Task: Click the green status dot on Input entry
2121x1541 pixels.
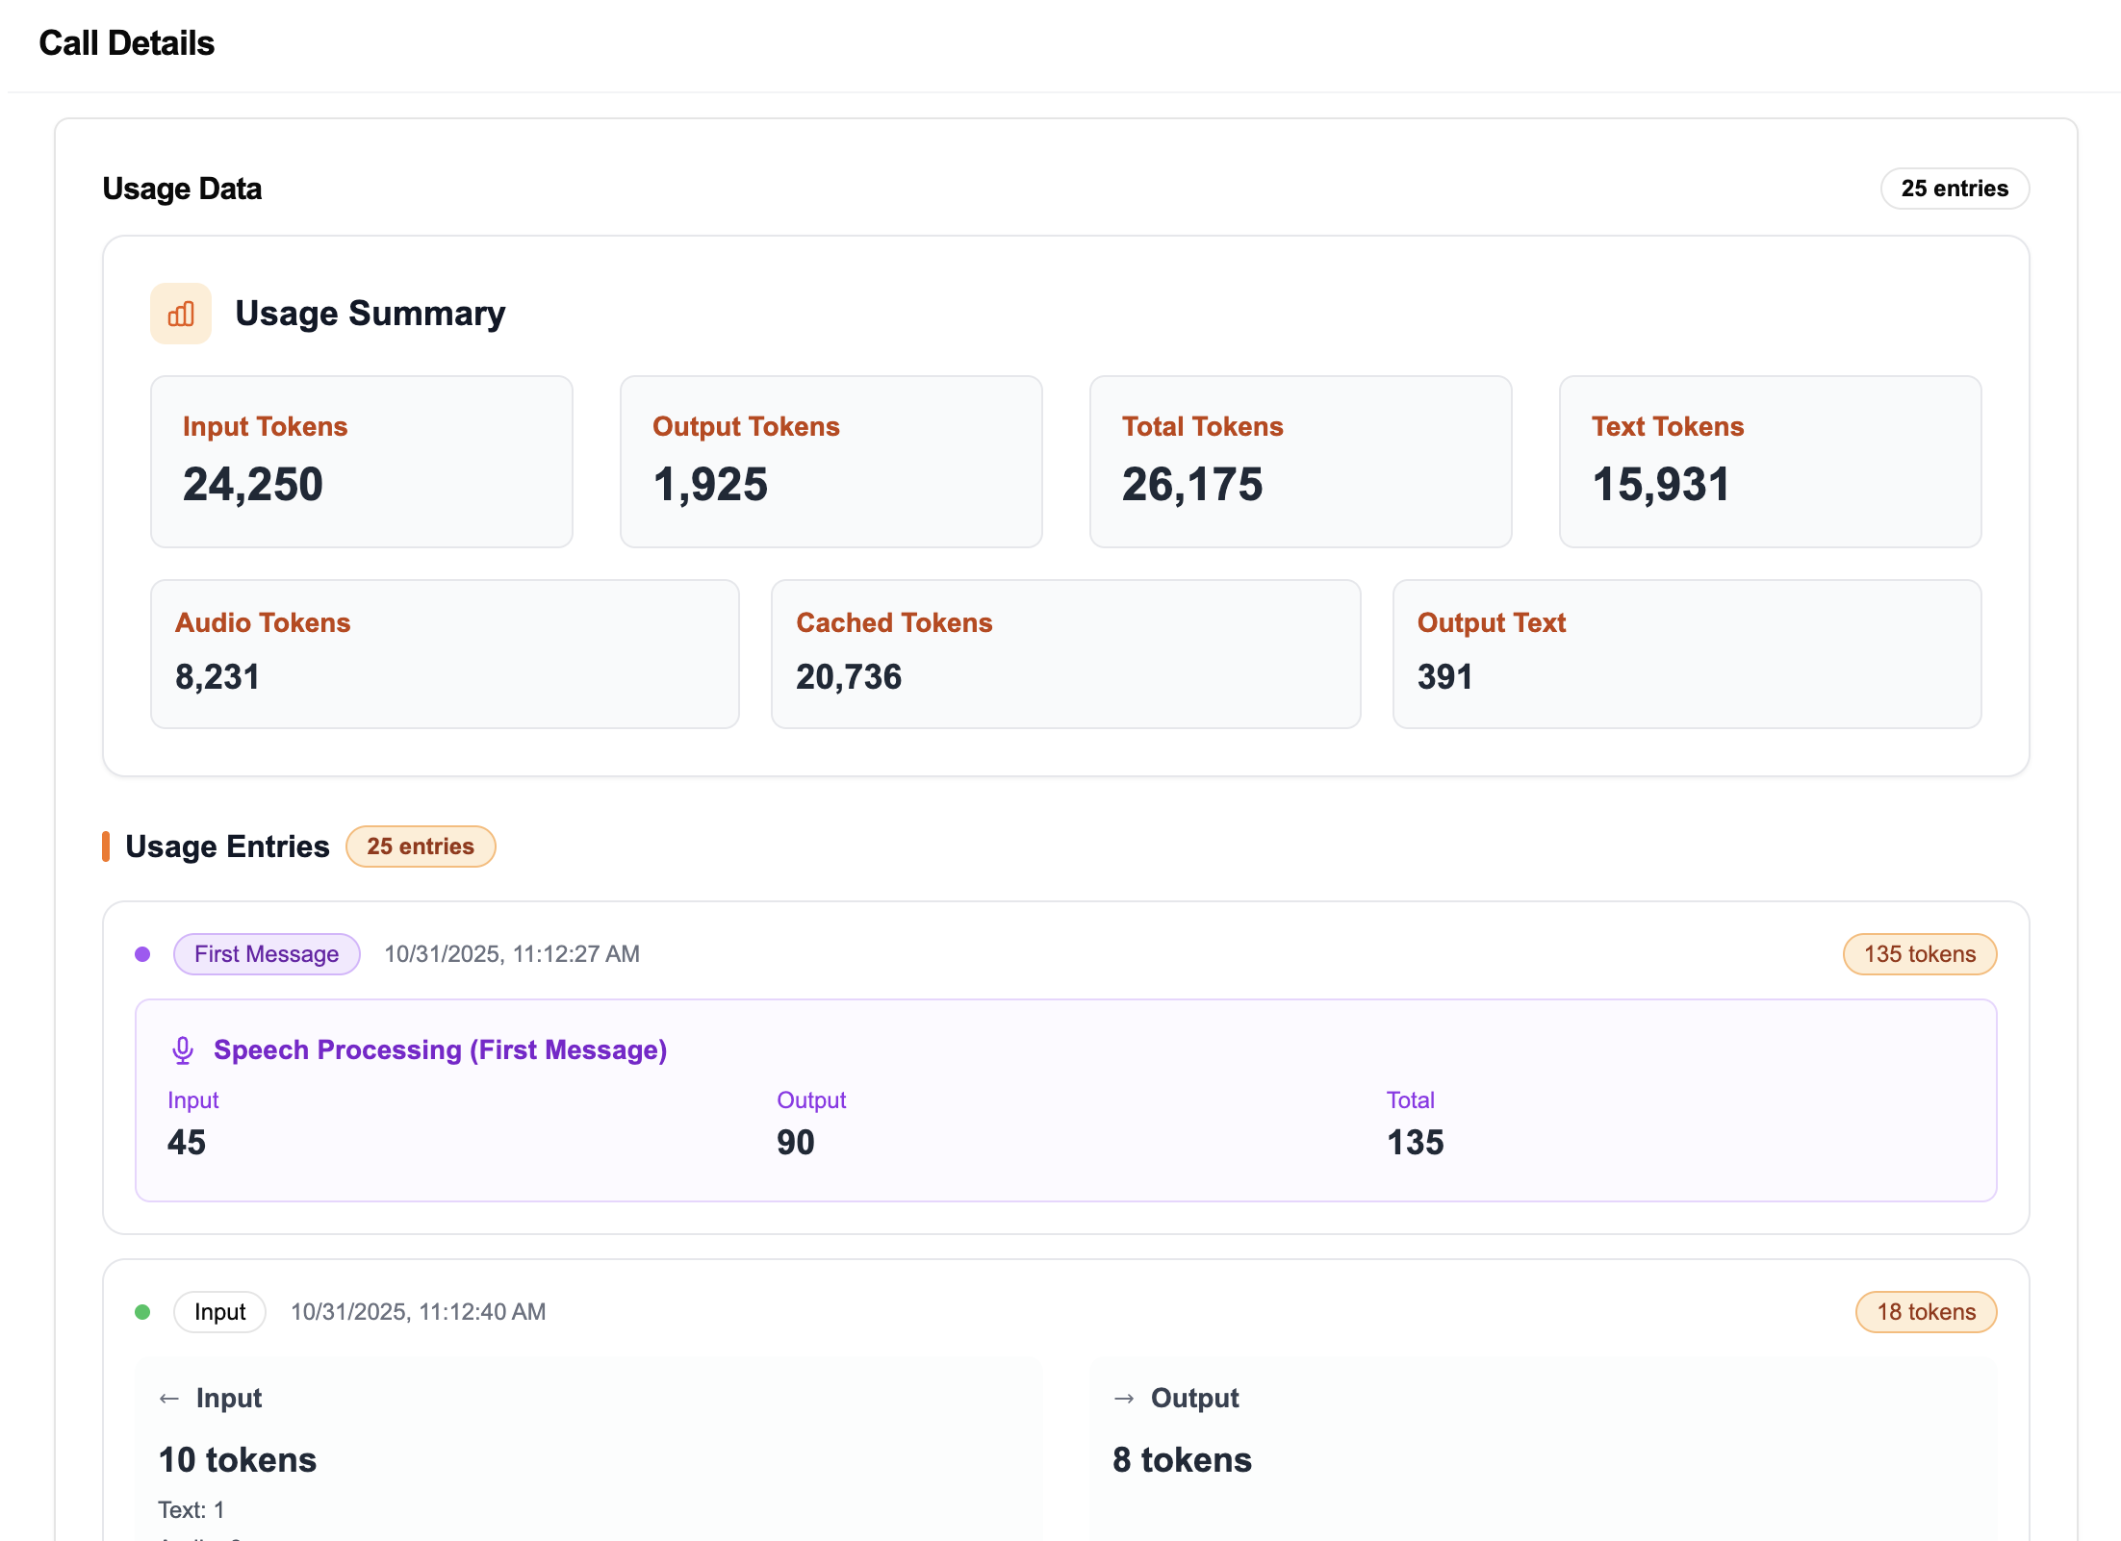Action: 142,1311
